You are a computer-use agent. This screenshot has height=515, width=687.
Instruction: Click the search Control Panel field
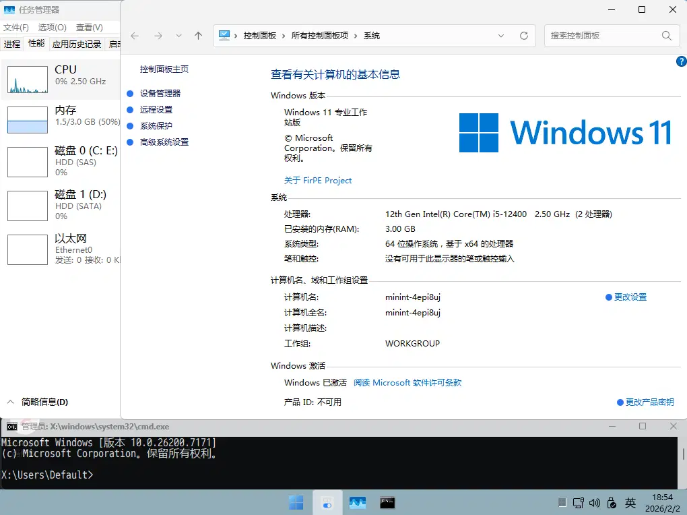coord(612,36)
